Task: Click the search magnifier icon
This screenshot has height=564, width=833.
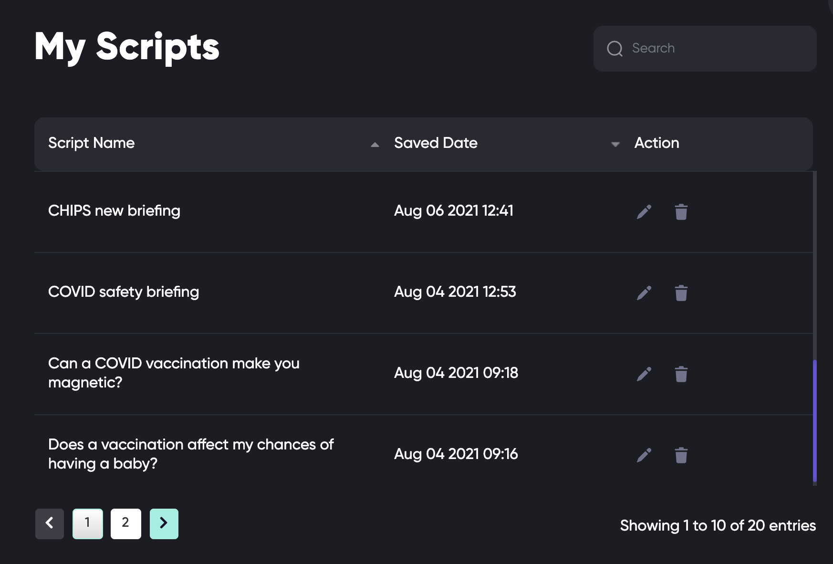Action: pyautogui.click(x=614, y=49)
